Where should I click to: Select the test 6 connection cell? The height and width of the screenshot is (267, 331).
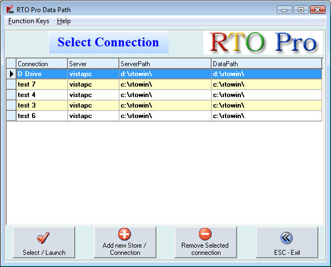click(42, 116)
